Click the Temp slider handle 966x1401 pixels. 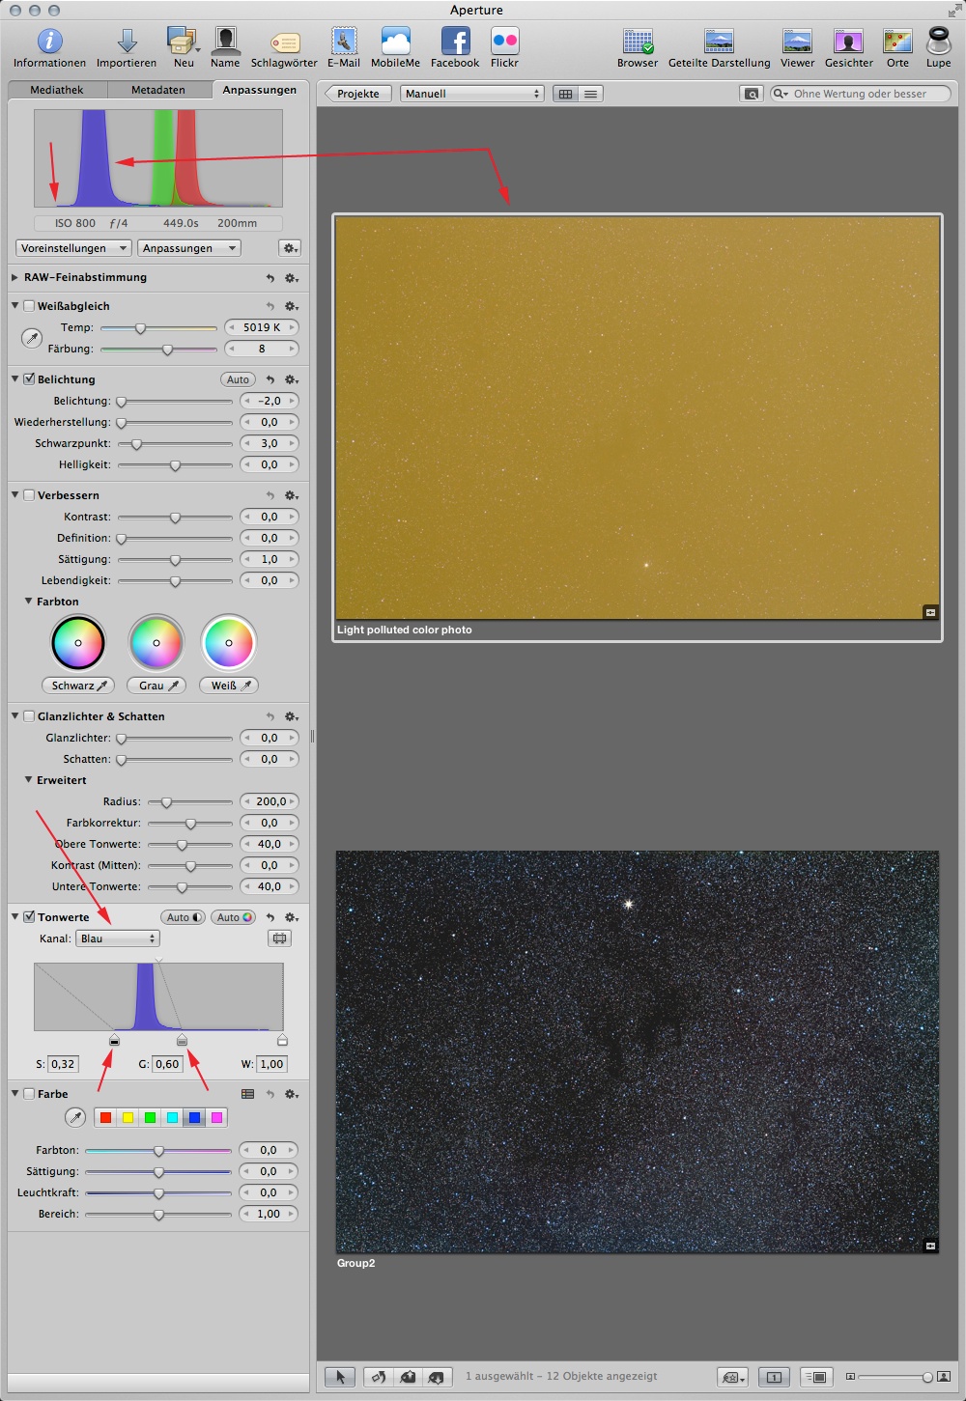point(140,328)
